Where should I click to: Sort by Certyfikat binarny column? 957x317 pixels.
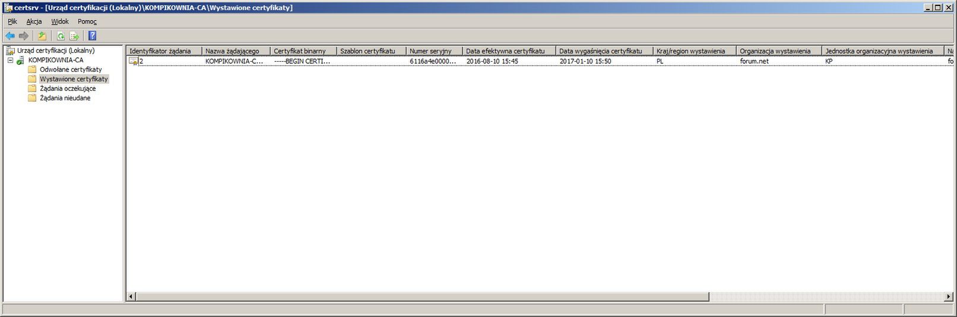(x=303, y=51)
